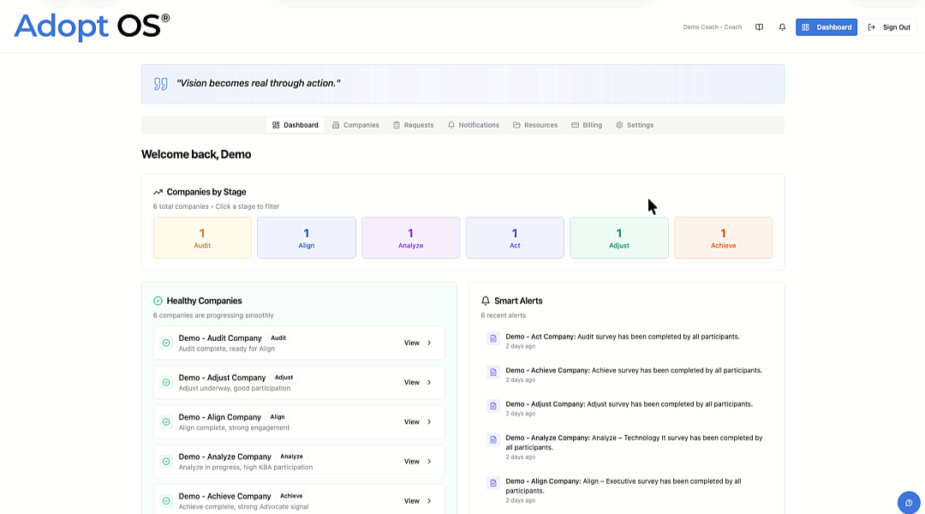Click the Resources folder icon
Viewport: 925px width, 514px height.
pos(515,124)
